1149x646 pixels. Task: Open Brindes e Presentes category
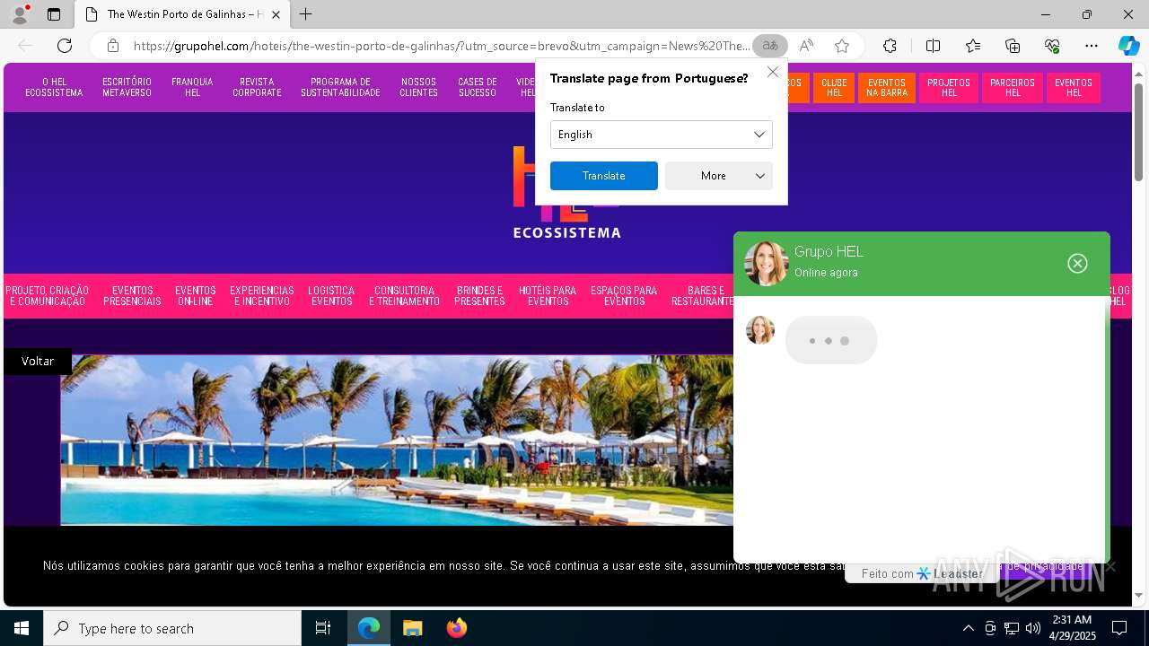479,296
